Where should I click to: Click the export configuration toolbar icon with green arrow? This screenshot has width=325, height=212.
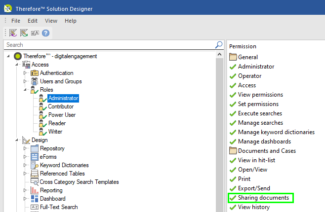[24, 33]
